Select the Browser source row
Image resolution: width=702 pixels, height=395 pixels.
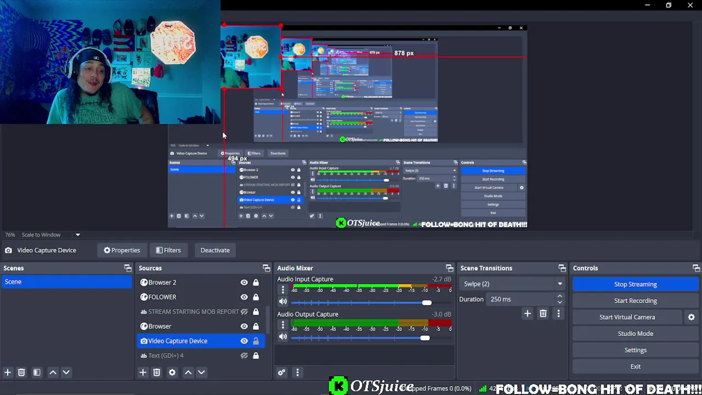coord(201,326)
